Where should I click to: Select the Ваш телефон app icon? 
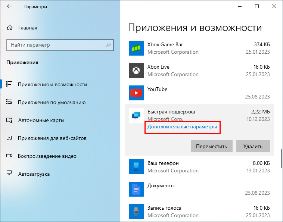[x=136, y=167]
